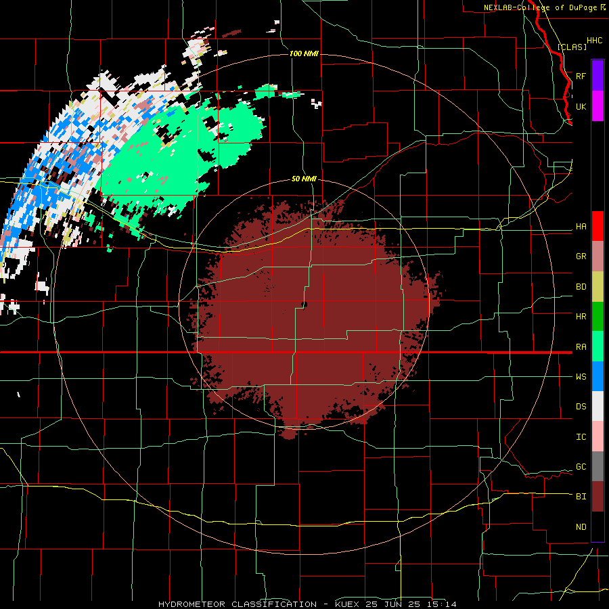Click the rosy GR legend color swatch
This screenshot has width=609, height=609.
[597, 256]
